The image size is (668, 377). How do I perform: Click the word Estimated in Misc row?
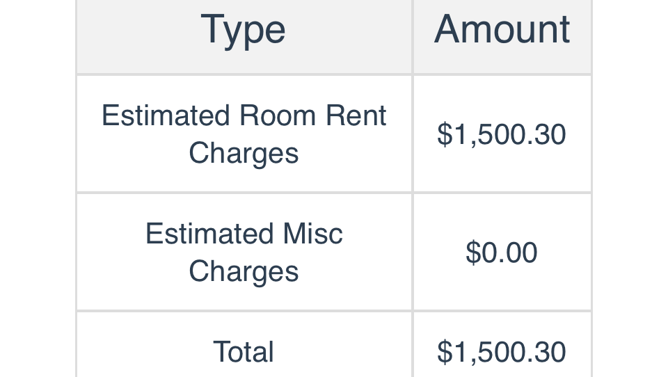pyautogui.click(x=209, y=234)
